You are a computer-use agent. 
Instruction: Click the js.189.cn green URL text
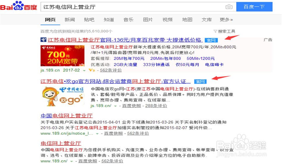(50, 70)
